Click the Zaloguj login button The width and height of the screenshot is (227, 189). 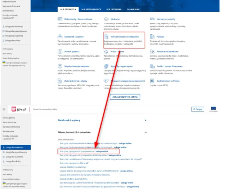click(x=198, y=109)
